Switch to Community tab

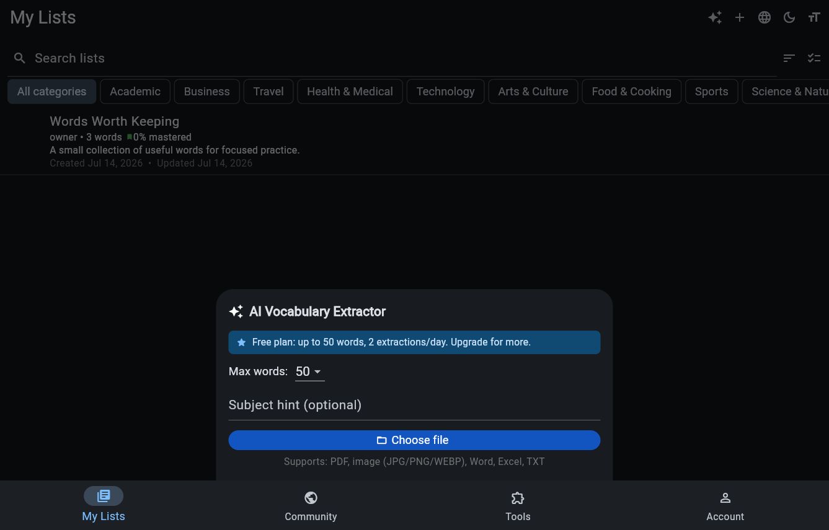tap(311, 505)
